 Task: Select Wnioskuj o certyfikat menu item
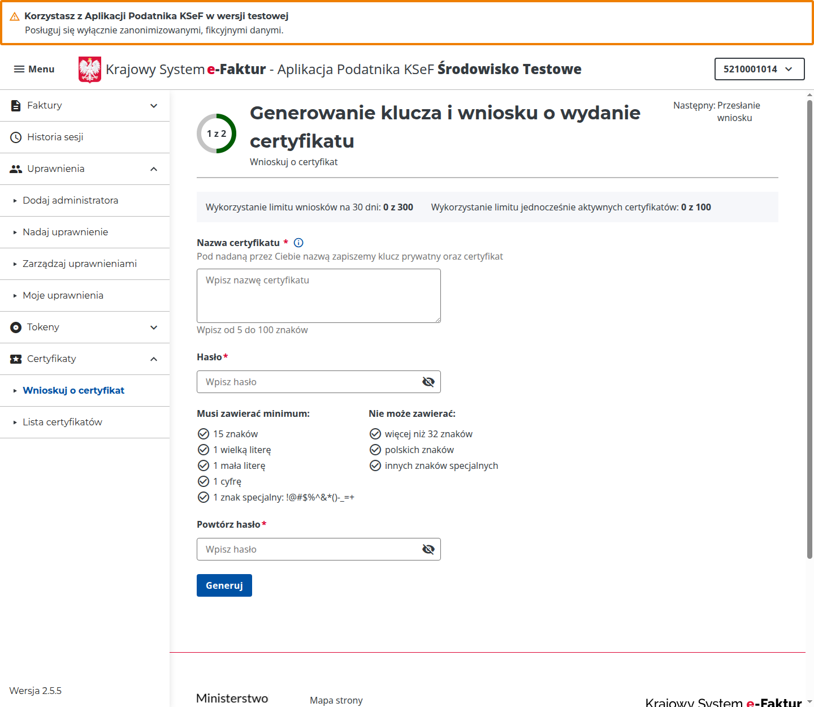85,391
